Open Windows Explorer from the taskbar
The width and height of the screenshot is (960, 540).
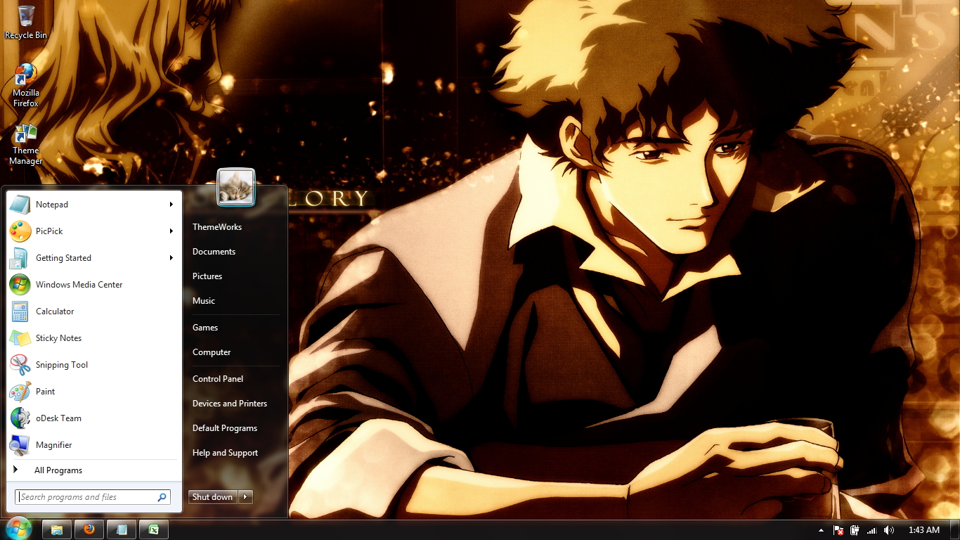[x=57, y=530]
